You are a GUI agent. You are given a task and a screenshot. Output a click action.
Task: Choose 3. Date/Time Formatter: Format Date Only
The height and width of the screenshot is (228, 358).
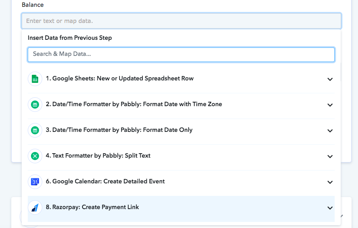pyautogui.click(x=181, y=130)
